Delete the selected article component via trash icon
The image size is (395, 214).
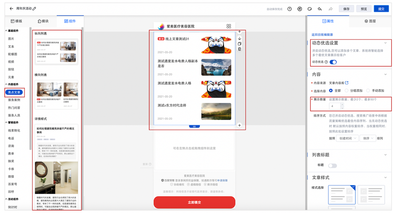click(240, 49)
